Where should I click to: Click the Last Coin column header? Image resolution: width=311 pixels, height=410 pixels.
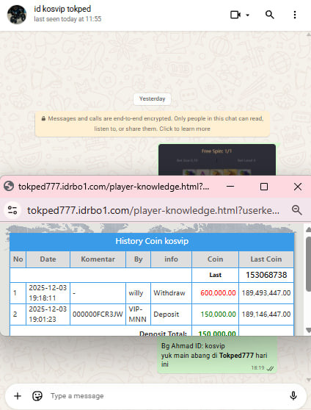266,259
